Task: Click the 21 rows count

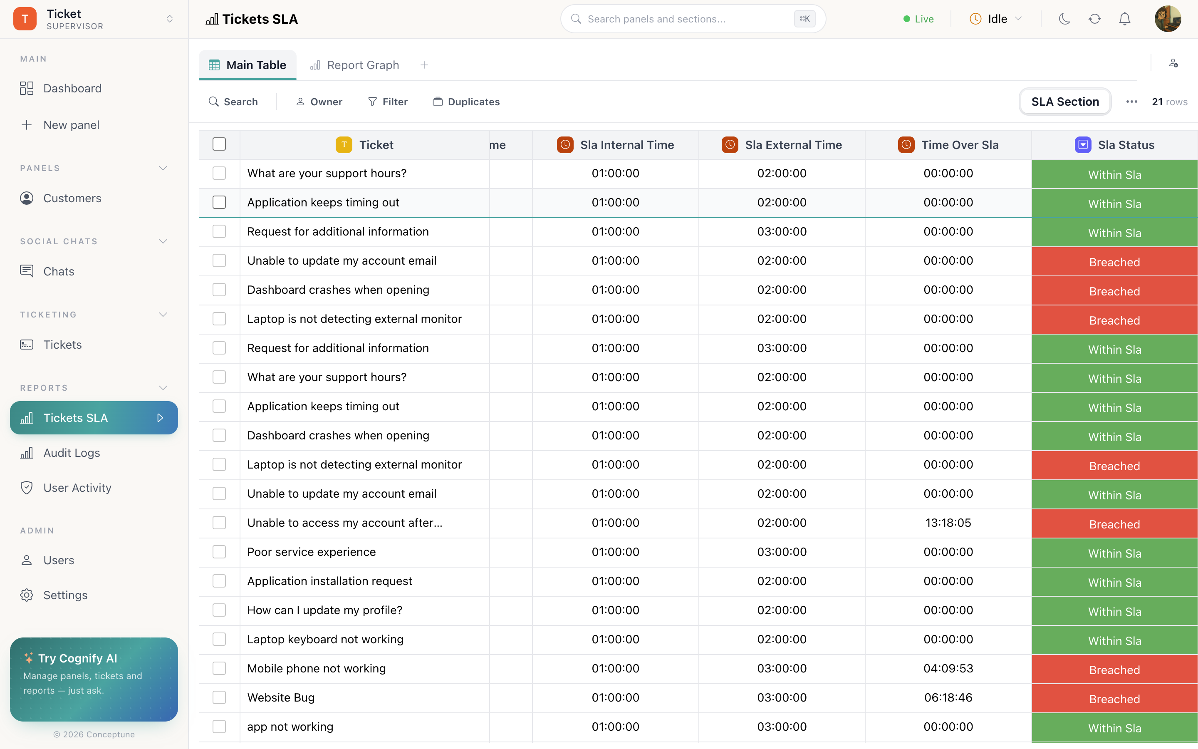Action: point(1169,102)
